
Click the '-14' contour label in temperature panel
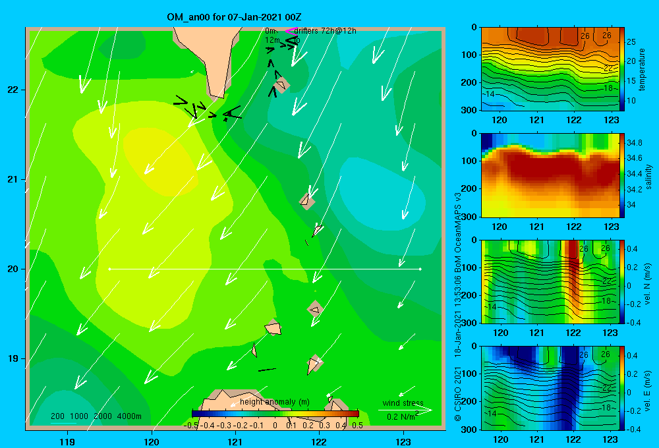[x=489, y=94]
